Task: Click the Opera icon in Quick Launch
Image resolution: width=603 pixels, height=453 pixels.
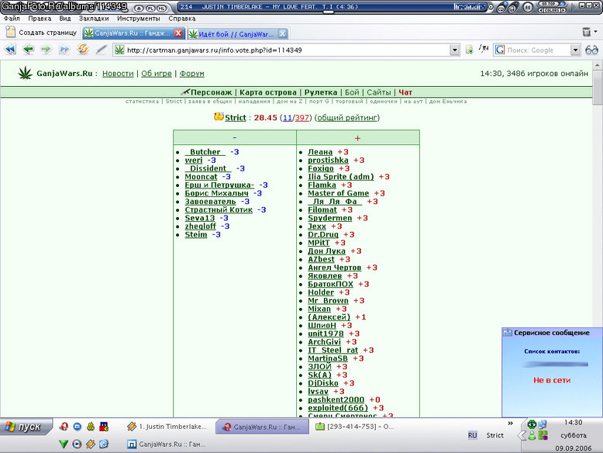Action: click(64, 427)
